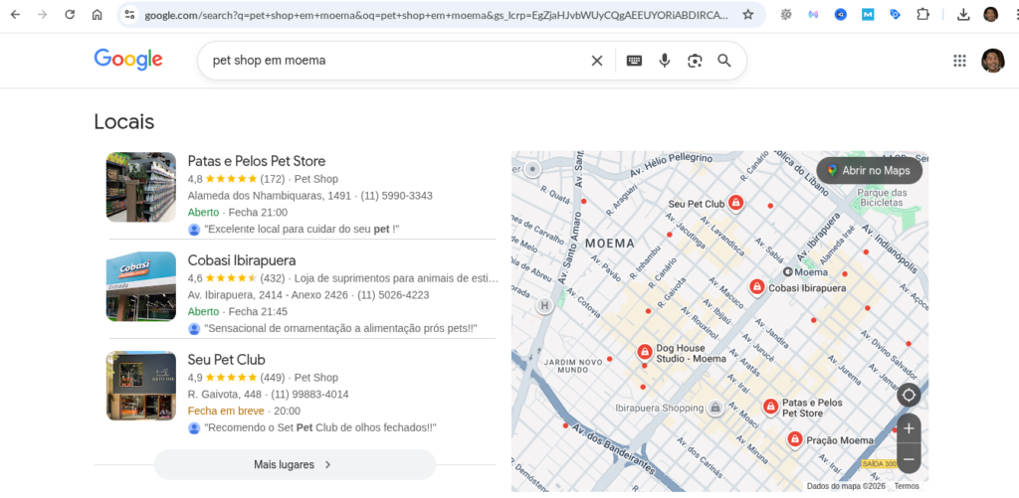Select the Seu Pet Club map pin
This screenshot has width=1019, height=498.
point(735,203)
